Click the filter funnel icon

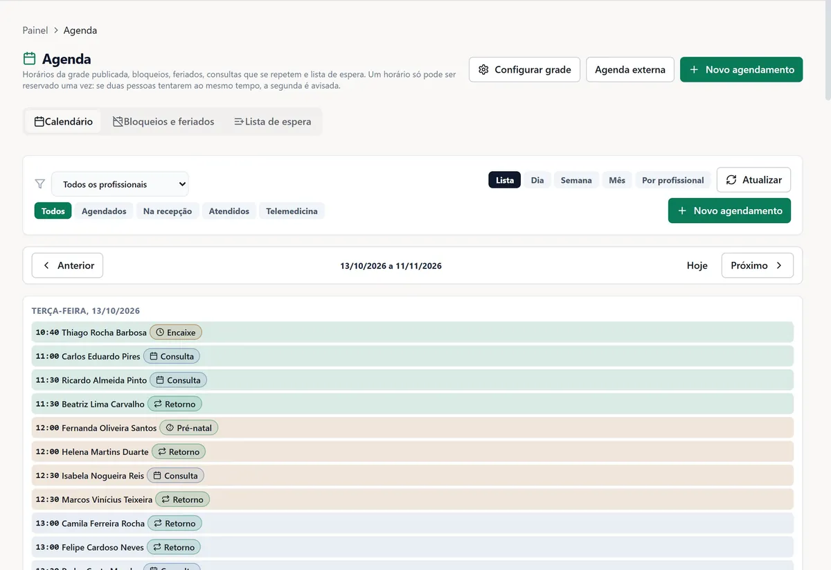pos(40,184)
